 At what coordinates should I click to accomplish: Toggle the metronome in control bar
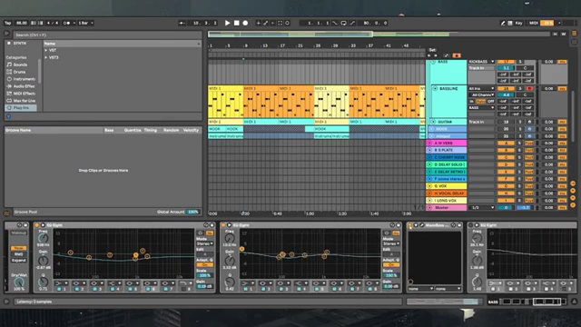[66, 23]
